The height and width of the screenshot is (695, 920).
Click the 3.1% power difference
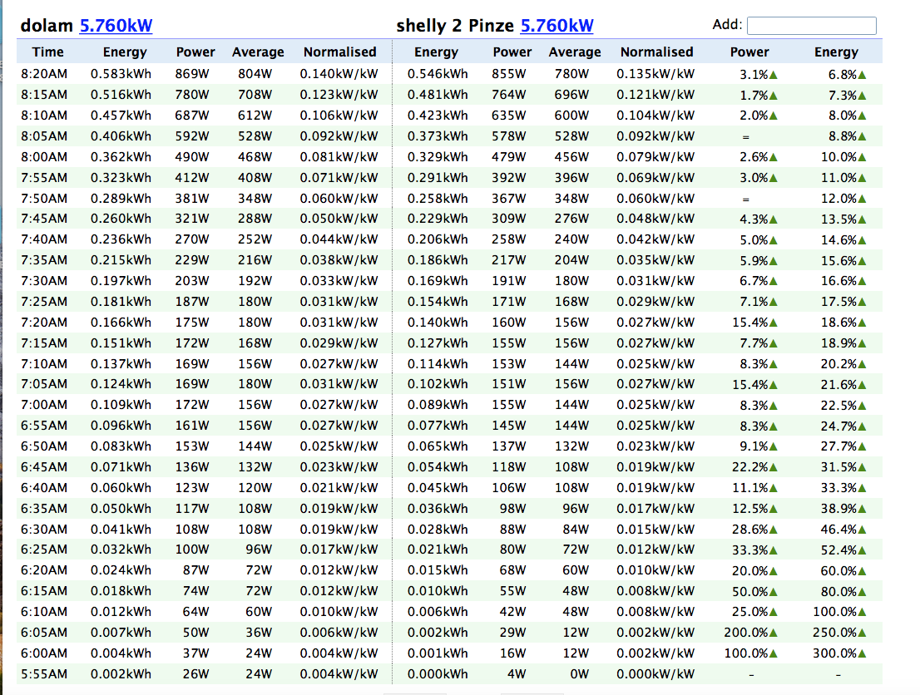pos(754,75)
